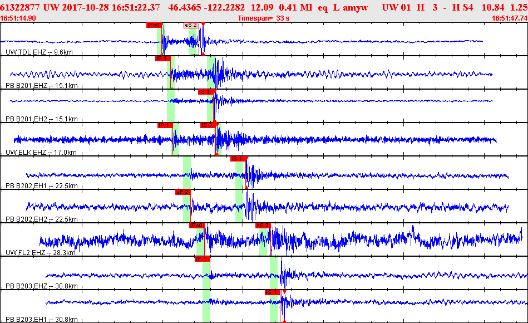528x323 pixels.
Task: Select the eS 2 pick flag on UW.TDL.EHZ
Action: click(190, 25)
